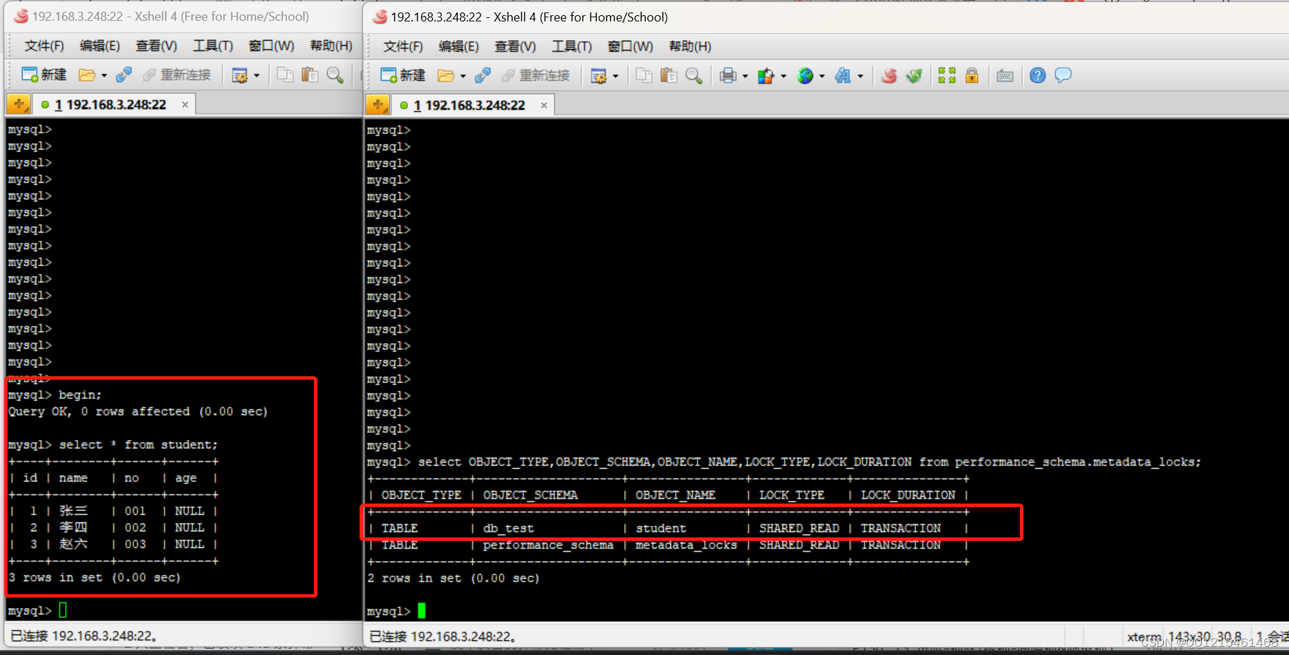Image resolution: width=1289 pixels, height=655 pixels.
Task: Open 工具(T) menu in left window
Action: (213, 46)
